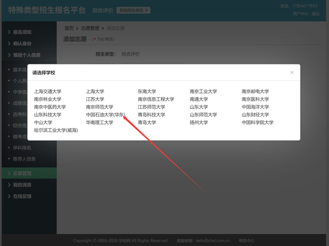Click kefu@chsi.com.cn email in footer
This screenshot has height=246, width=329.
213,241
